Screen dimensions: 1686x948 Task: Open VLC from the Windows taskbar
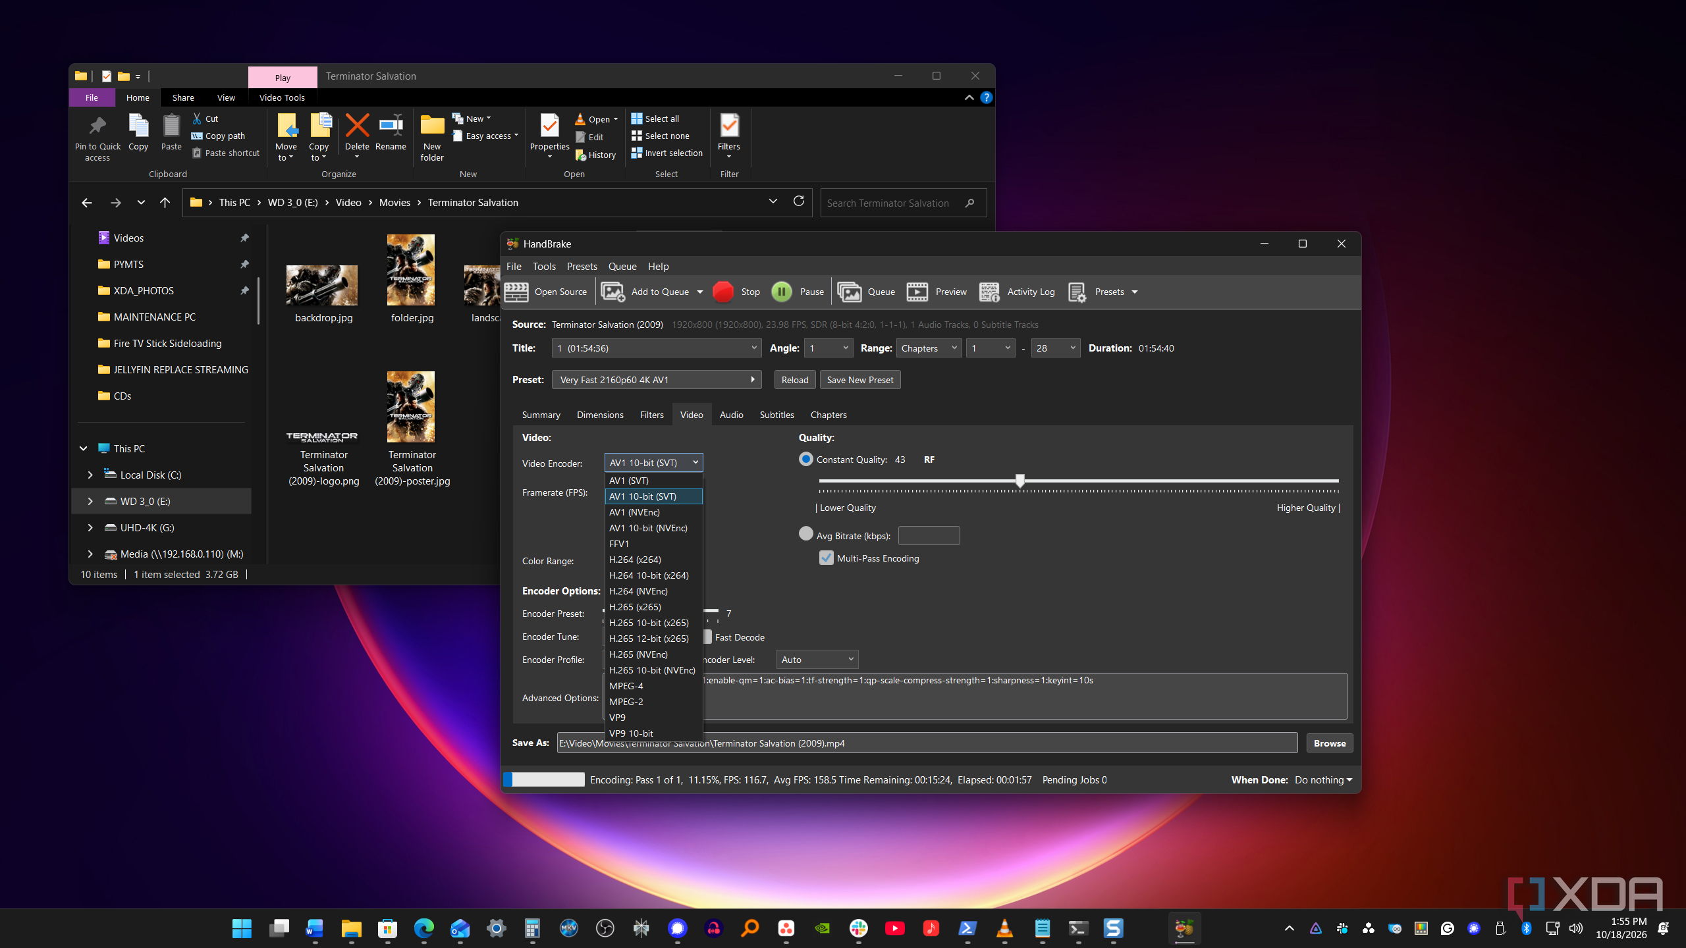(1004, 928)
